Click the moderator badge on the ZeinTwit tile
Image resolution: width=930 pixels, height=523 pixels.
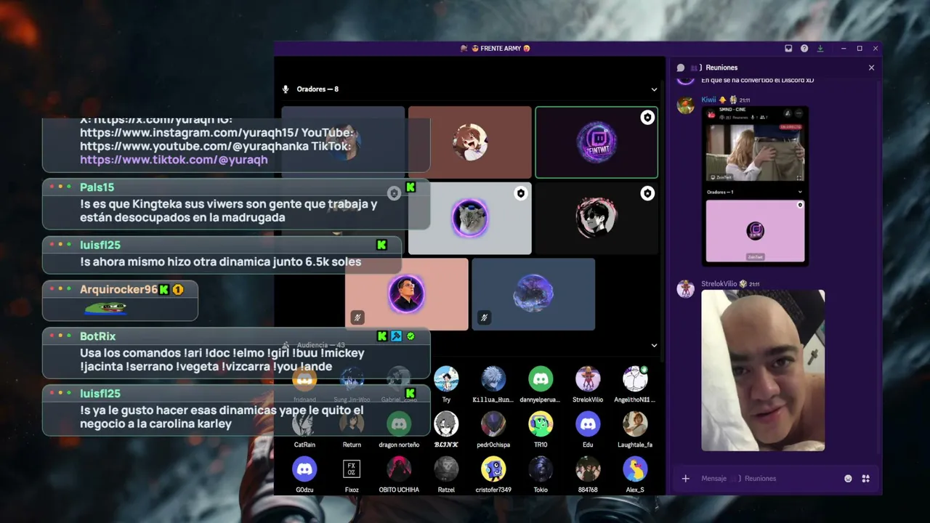point(647,118)
